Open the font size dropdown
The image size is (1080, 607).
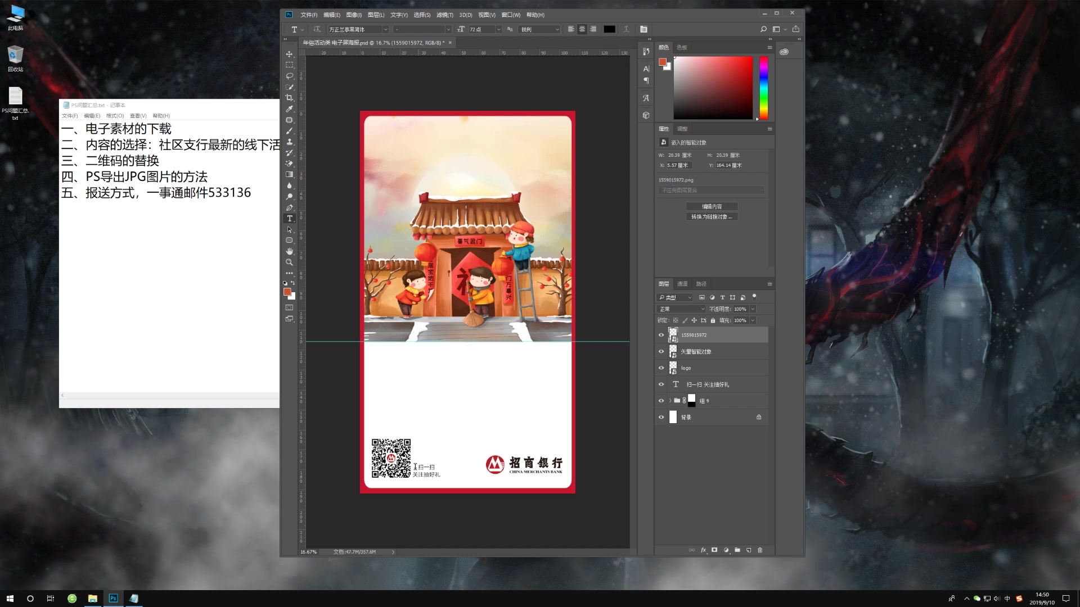(498, 29)
